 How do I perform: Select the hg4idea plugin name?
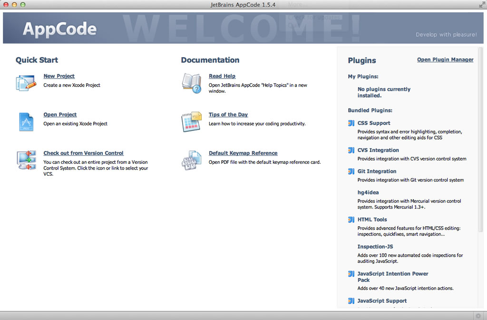tap(368, 192)
